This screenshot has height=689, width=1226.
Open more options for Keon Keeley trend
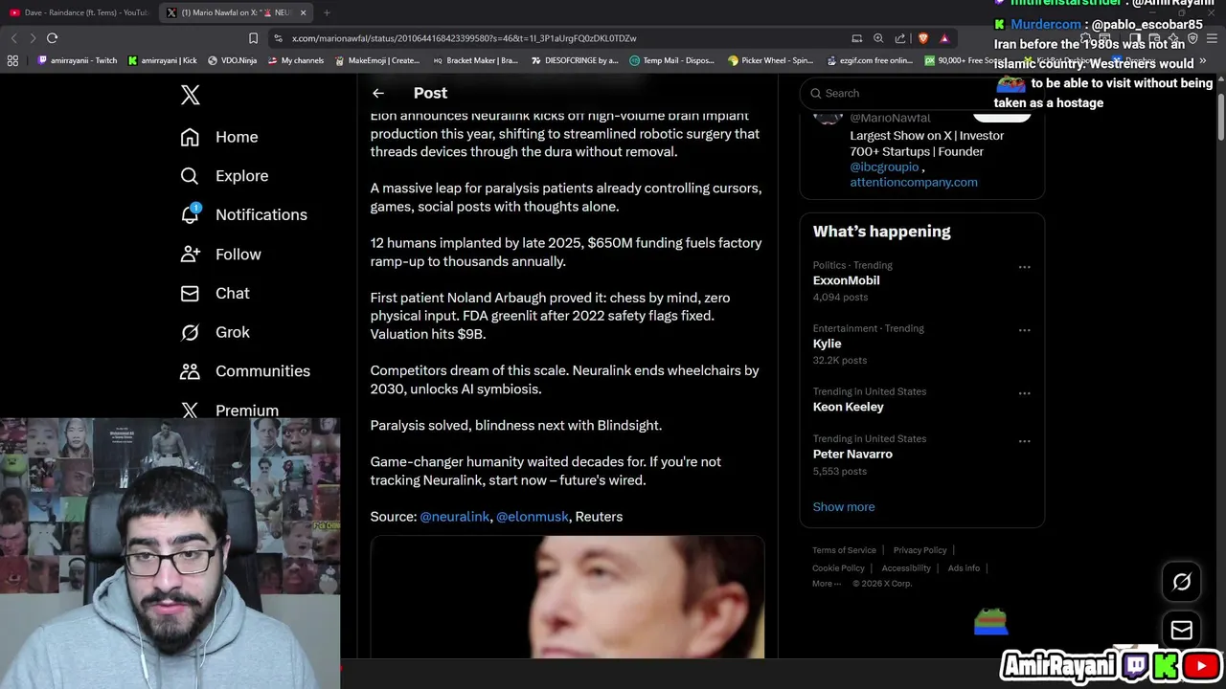tap(1024, 393)
